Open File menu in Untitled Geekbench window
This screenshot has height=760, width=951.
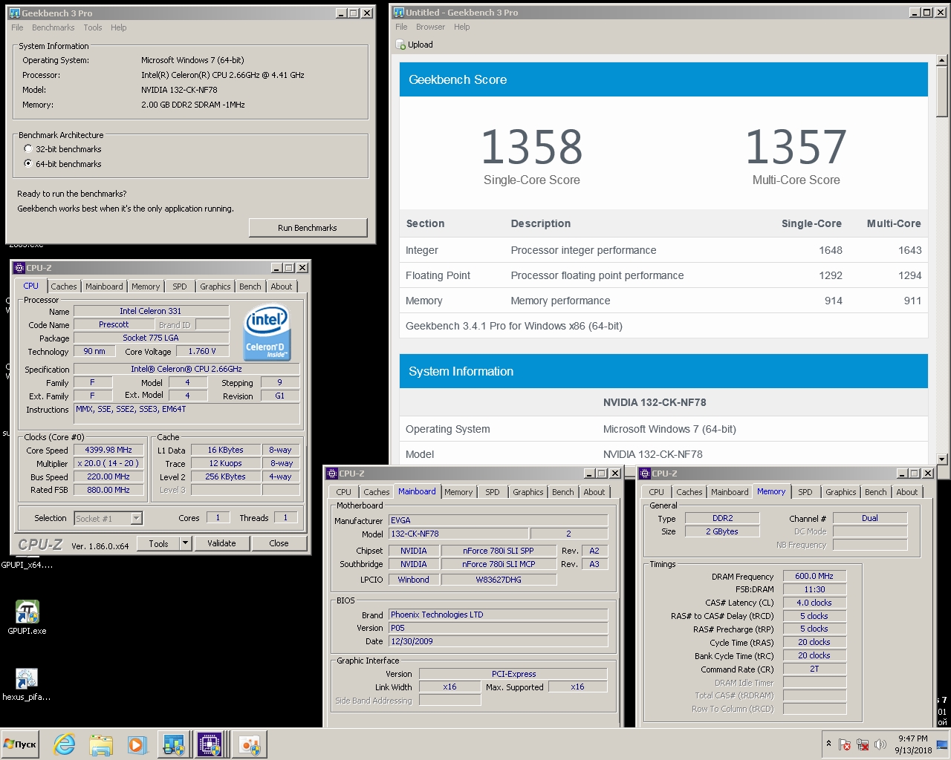[x=401, y=27]
